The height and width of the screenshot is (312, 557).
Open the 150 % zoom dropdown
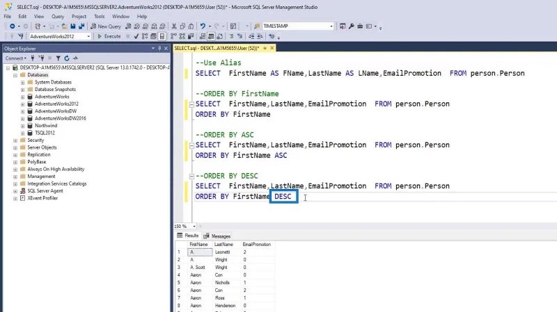[194, 227]
